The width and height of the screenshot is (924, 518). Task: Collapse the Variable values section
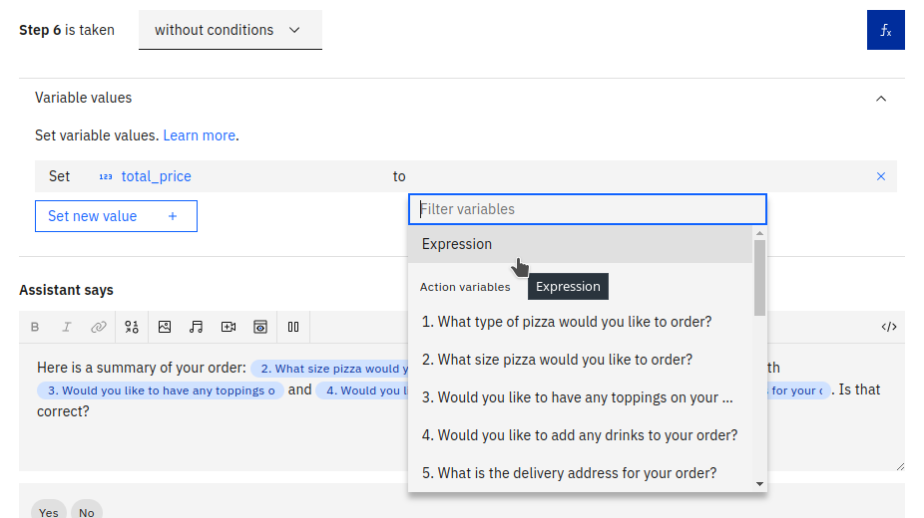[881, 99]
